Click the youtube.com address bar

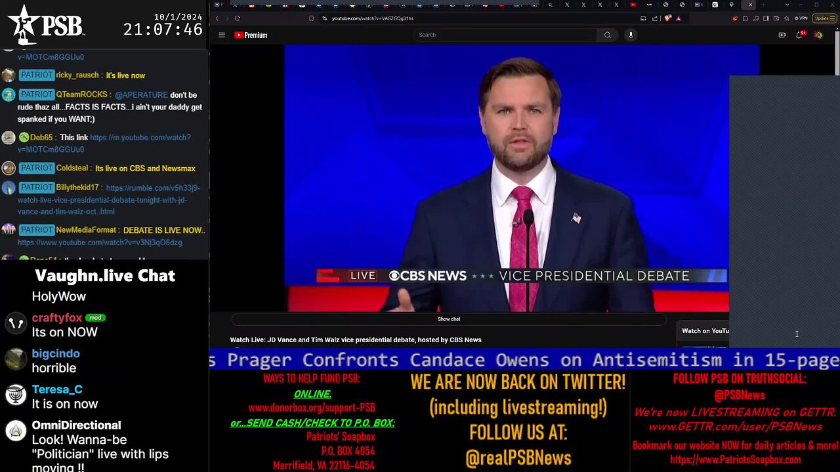pos(479,18)
